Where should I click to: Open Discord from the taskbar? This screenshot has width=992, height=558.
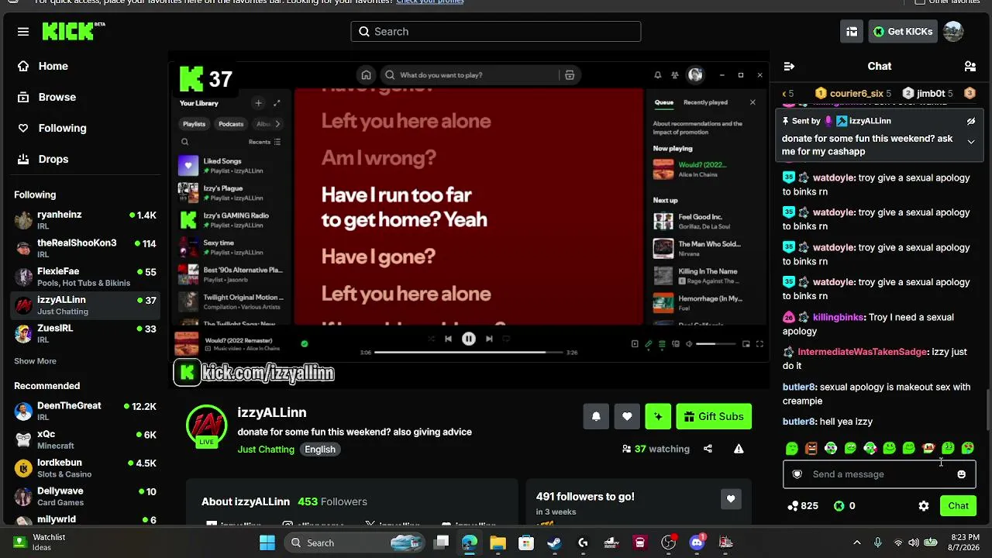[697, 542]
